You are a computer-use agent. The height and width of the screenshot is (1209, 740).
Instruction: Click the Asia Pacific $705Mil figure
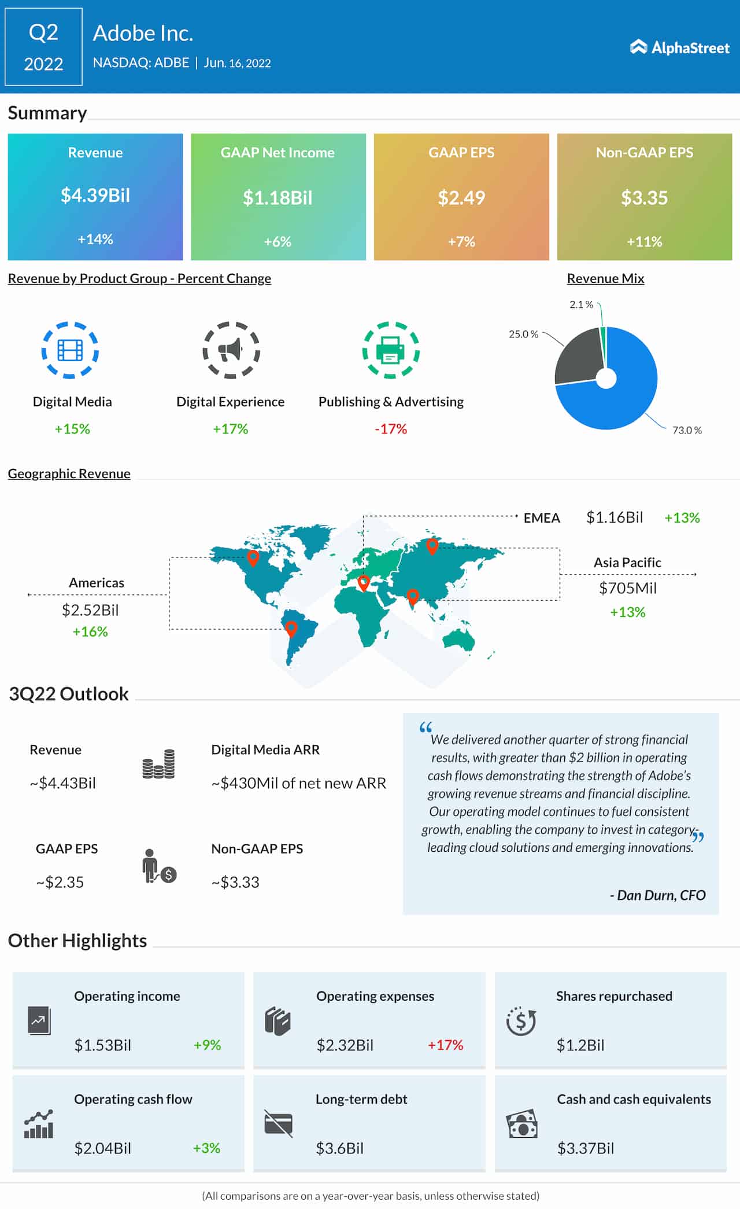628,588
